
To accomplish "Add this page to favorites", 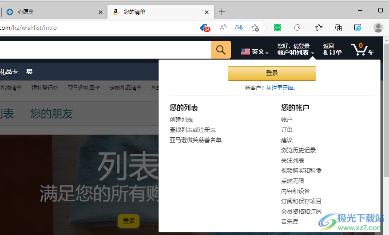I will click(x=255, y=28).
